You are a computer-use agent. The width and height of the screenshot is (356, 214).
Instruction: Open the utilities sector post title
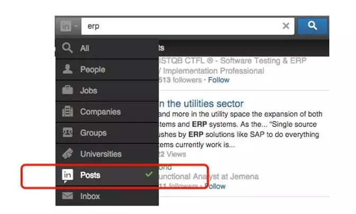(x=201, y=103)
